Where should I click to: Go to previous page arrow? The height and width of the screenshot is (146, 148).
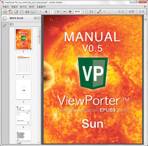41,12
